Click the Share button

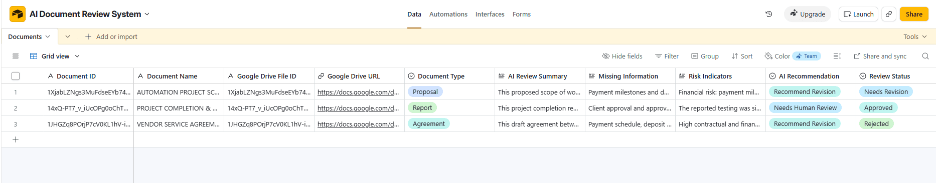(914, 14)
